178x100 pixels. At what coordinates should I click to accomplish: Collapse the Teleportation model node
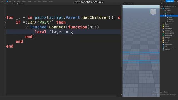pyautogui.click(x=163, y=16)
